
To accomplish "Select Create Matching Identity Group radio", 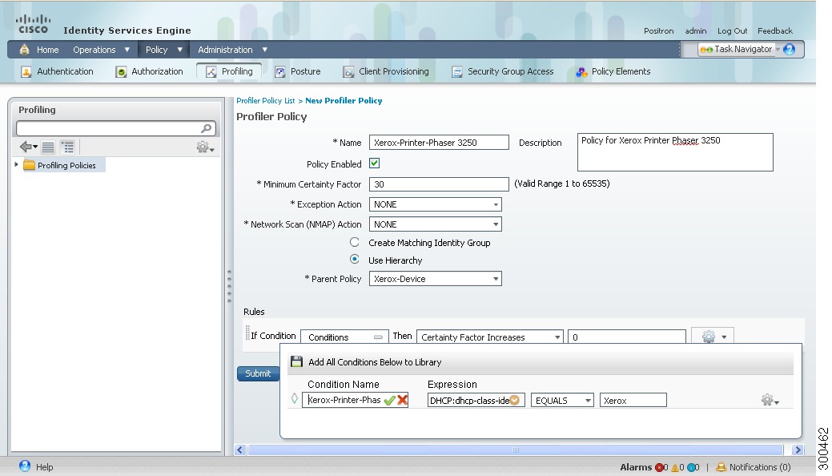I will point(355,242).
